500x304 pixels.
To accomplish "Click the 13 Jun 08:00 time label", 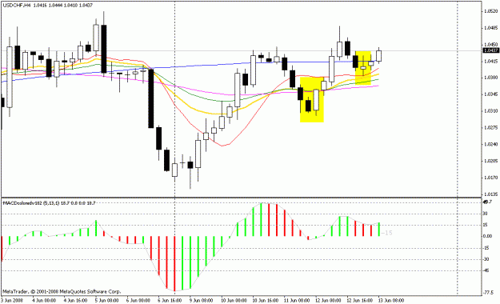I will click(x=391, y=301).
